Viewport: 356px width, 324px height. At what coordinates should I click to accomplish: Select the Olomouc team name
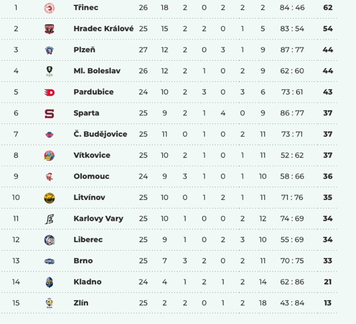pyautogui.click(x=91, y=176)
